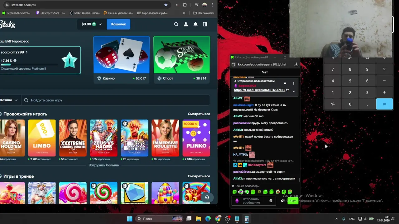The height and width of the screenshot is (224, 399).
Task: Open the Stake search icon
Action: (x=176, y=24)
